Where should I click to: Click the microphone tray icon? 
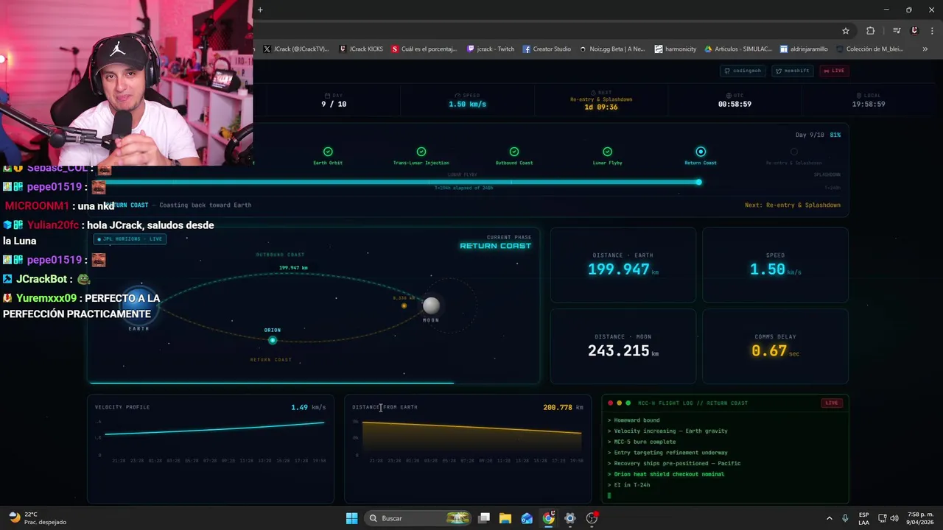pyautogui.click(x=845, y=518)
